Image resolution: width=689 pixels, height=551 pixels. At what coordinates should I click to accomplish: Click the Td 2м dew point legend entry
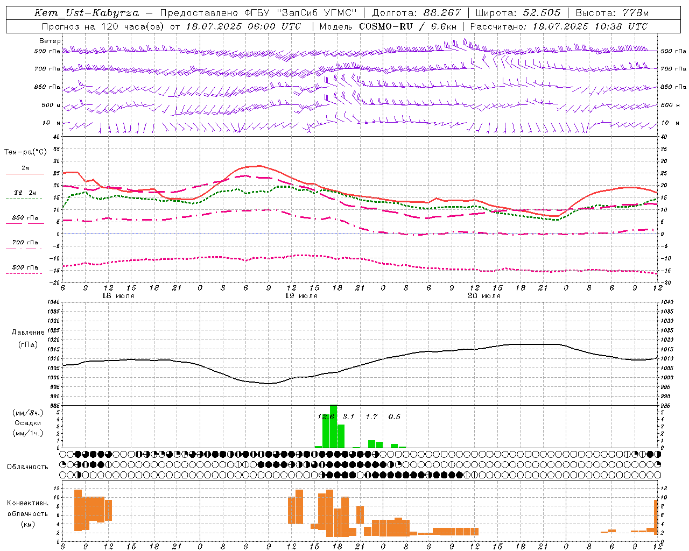point(25,193)
